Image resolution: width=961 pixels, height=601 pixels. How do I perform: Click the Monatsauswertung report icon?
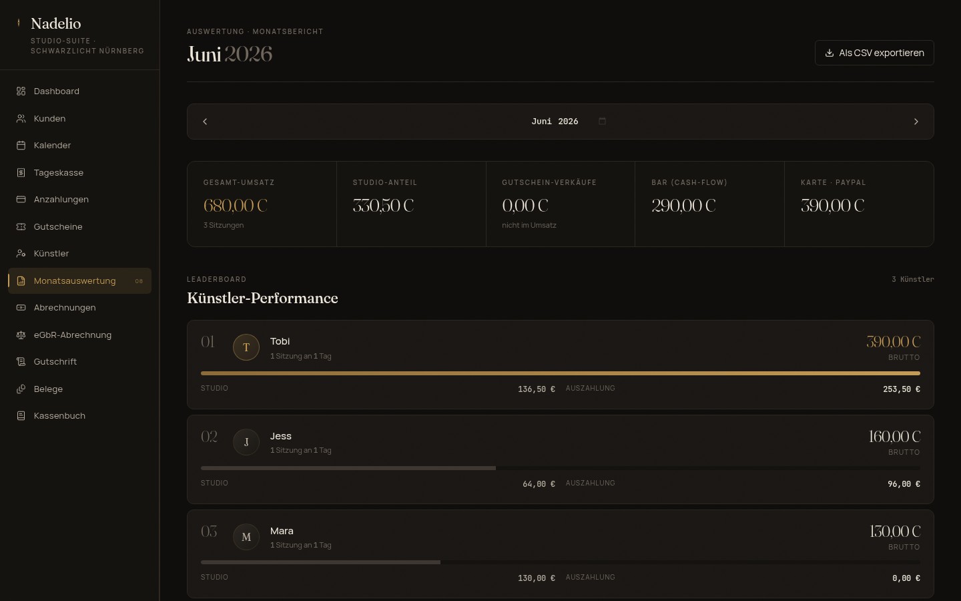click(x=21, y=281)
